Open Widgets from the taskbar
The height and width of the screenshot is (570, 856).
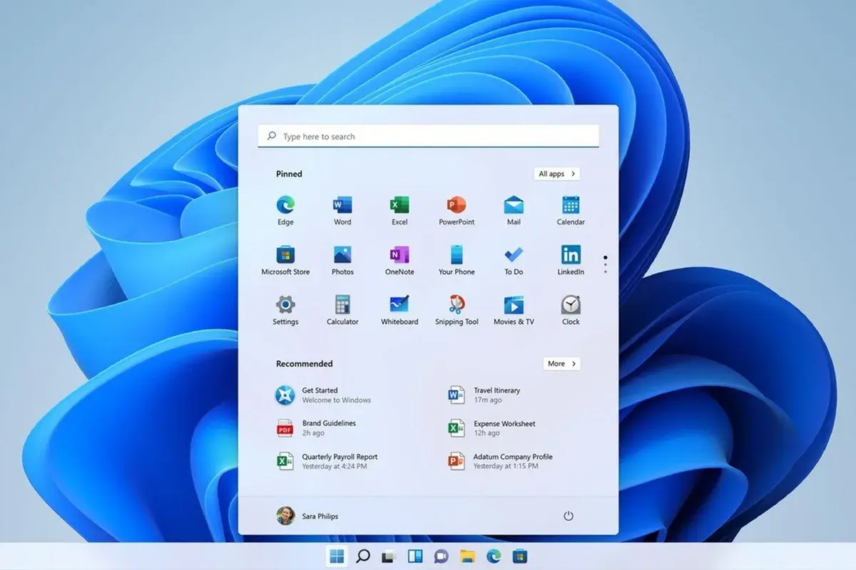pos(414,556)
